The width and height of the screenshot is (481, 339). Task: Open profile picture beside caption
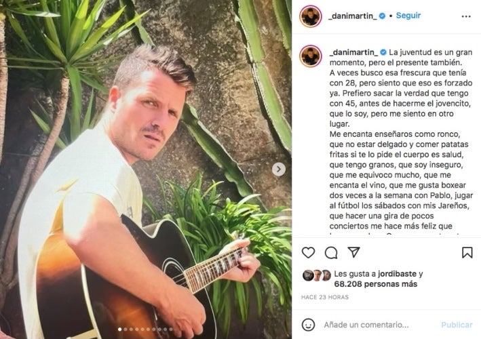(x=311, y=56)
